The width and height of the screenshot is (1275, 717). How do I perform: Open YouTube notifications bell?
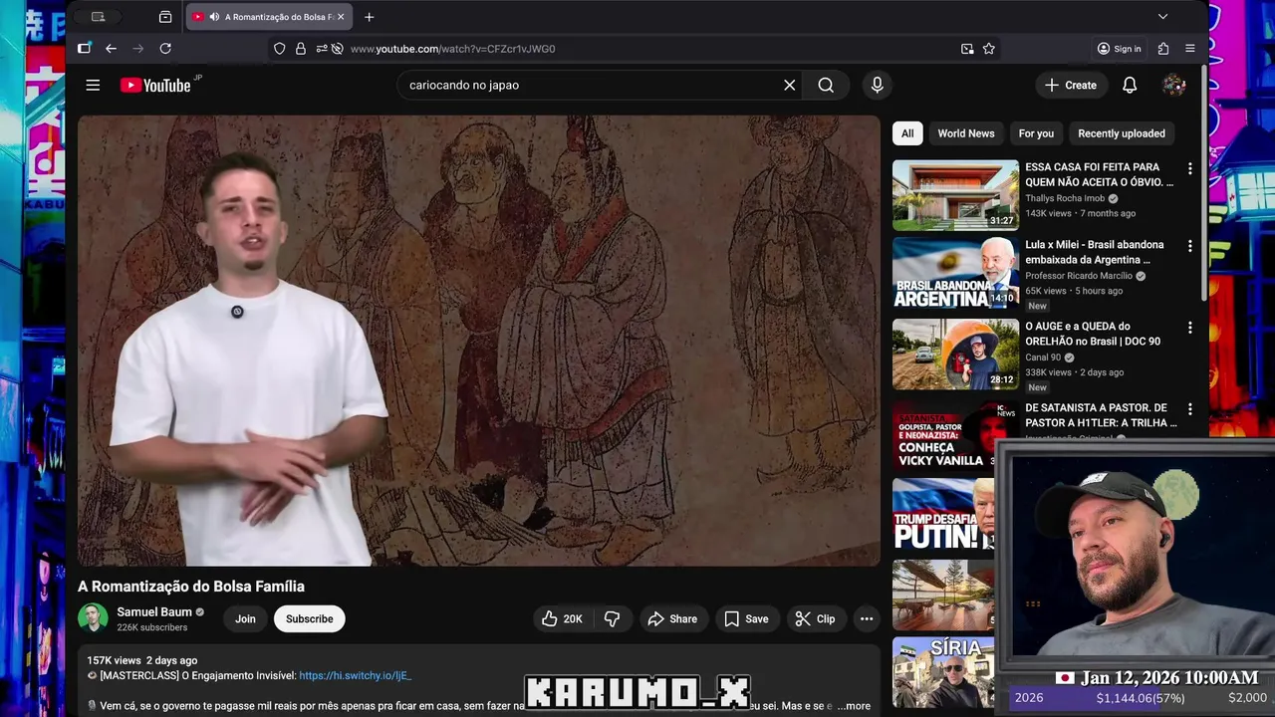[x=1130, y=86]
